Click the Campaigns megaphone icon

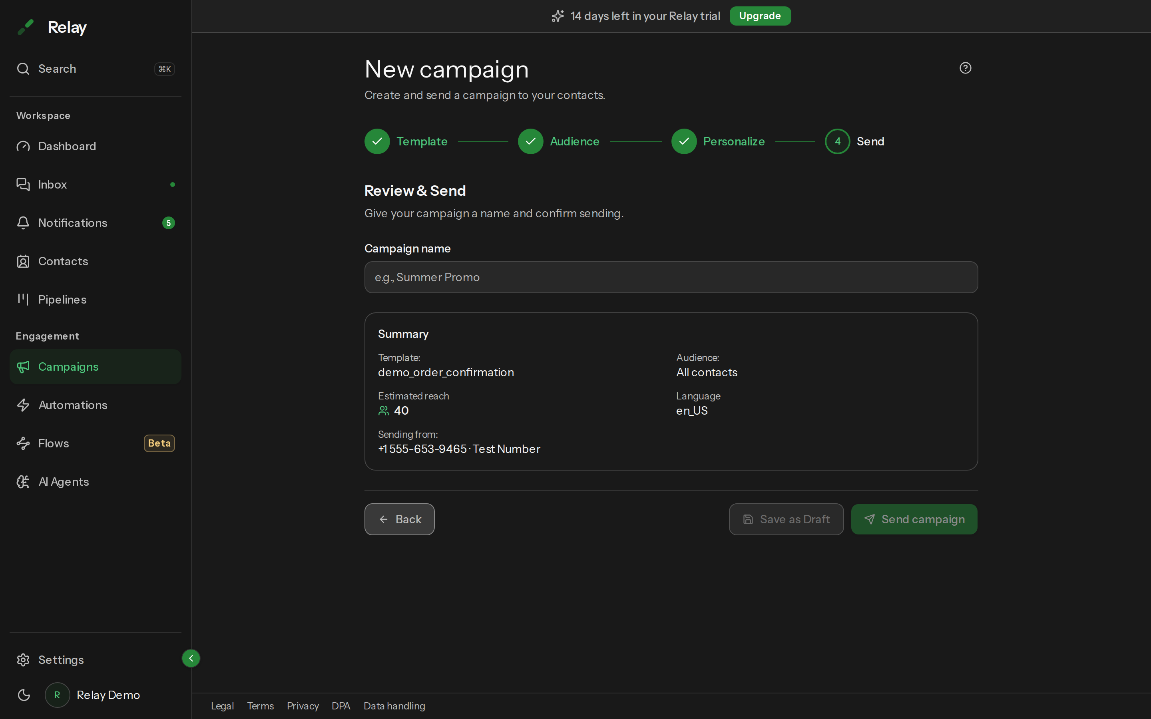coord(23,367)
